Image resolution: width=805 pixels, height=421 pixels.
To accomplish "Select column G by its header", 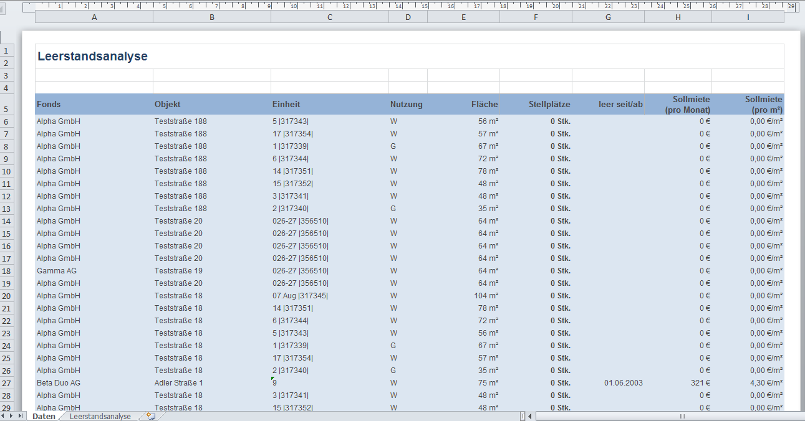I will pyautogui.click(x=609, y=17).
